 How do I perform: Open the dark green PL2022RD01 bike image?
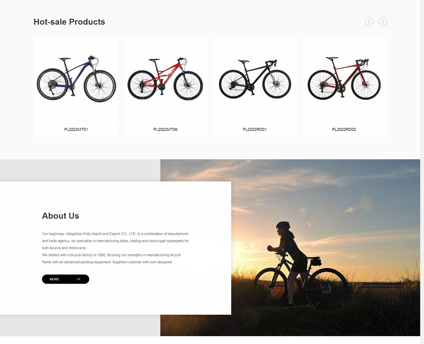(255, 79)
